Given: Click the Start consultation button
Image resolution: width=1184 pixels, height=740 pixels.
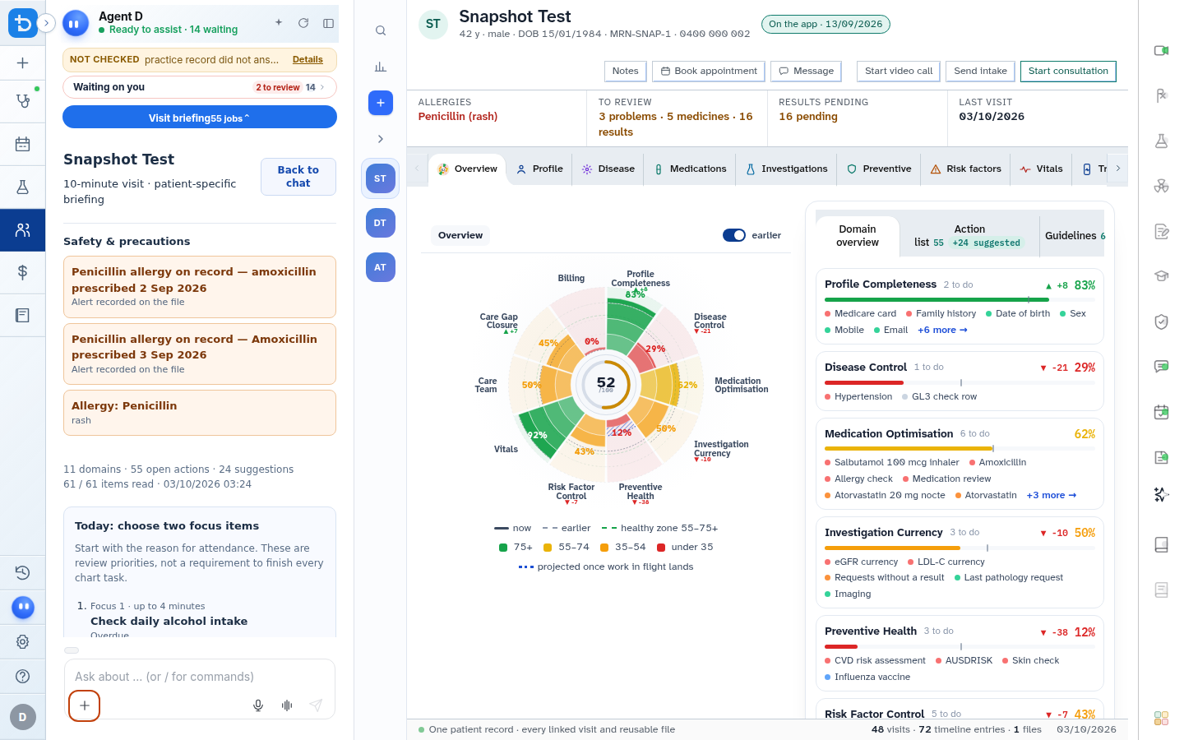Looking at the screenshot, I should tap(1068, 71).
